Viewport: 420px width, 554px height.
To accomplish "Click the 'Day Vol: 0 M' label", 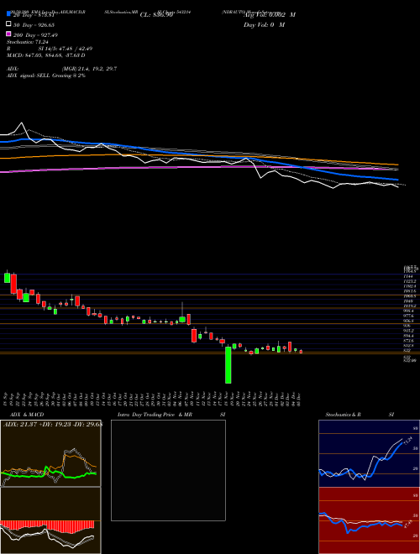I will coord(264,24).
